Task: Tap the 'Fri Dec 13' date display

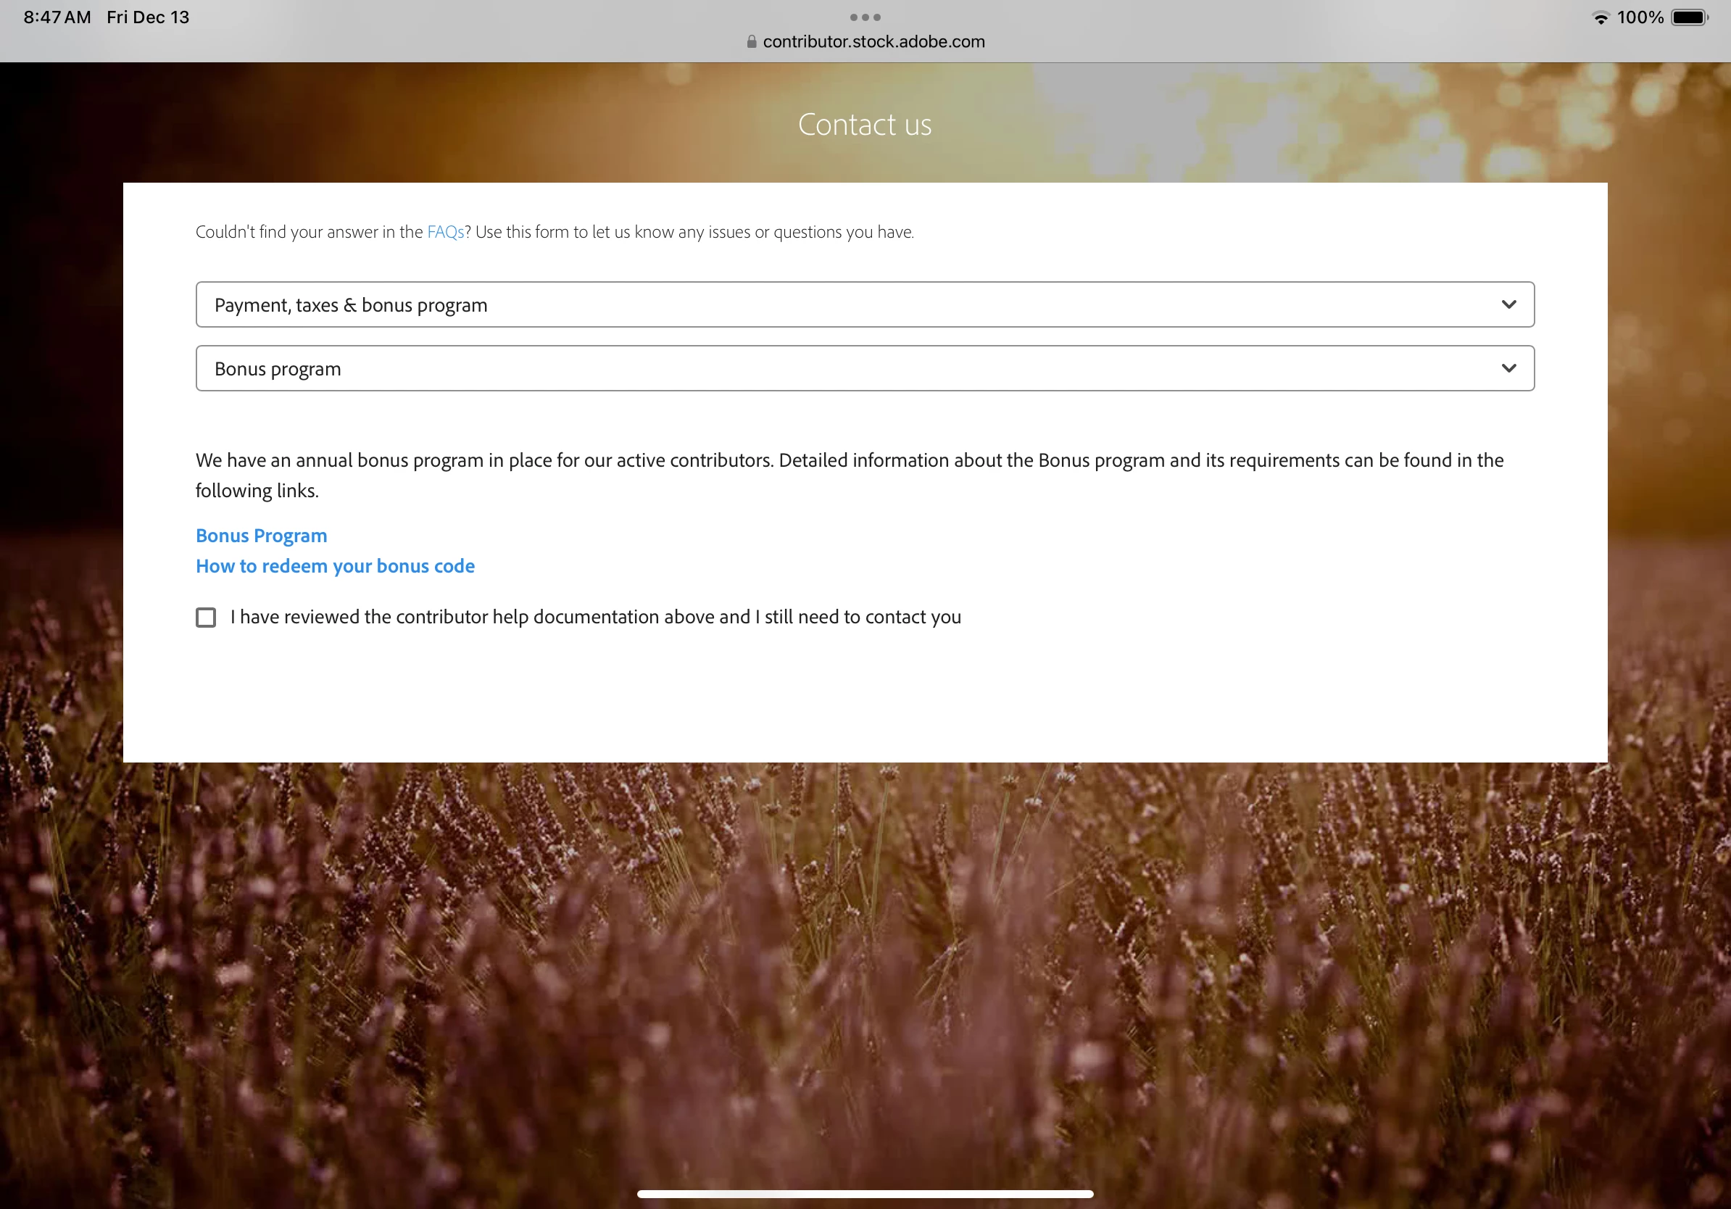Action: click(x=148, y=17)
